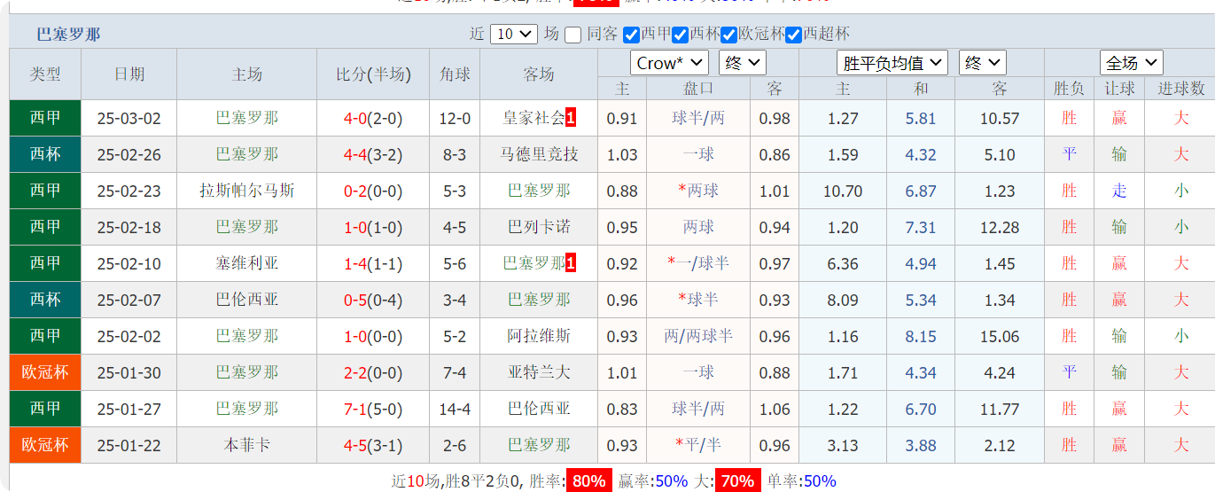The image size is (1215, 492).
Task: Open the 4-4 score link against 马德里竞技
Action: (x=354, y=155)
